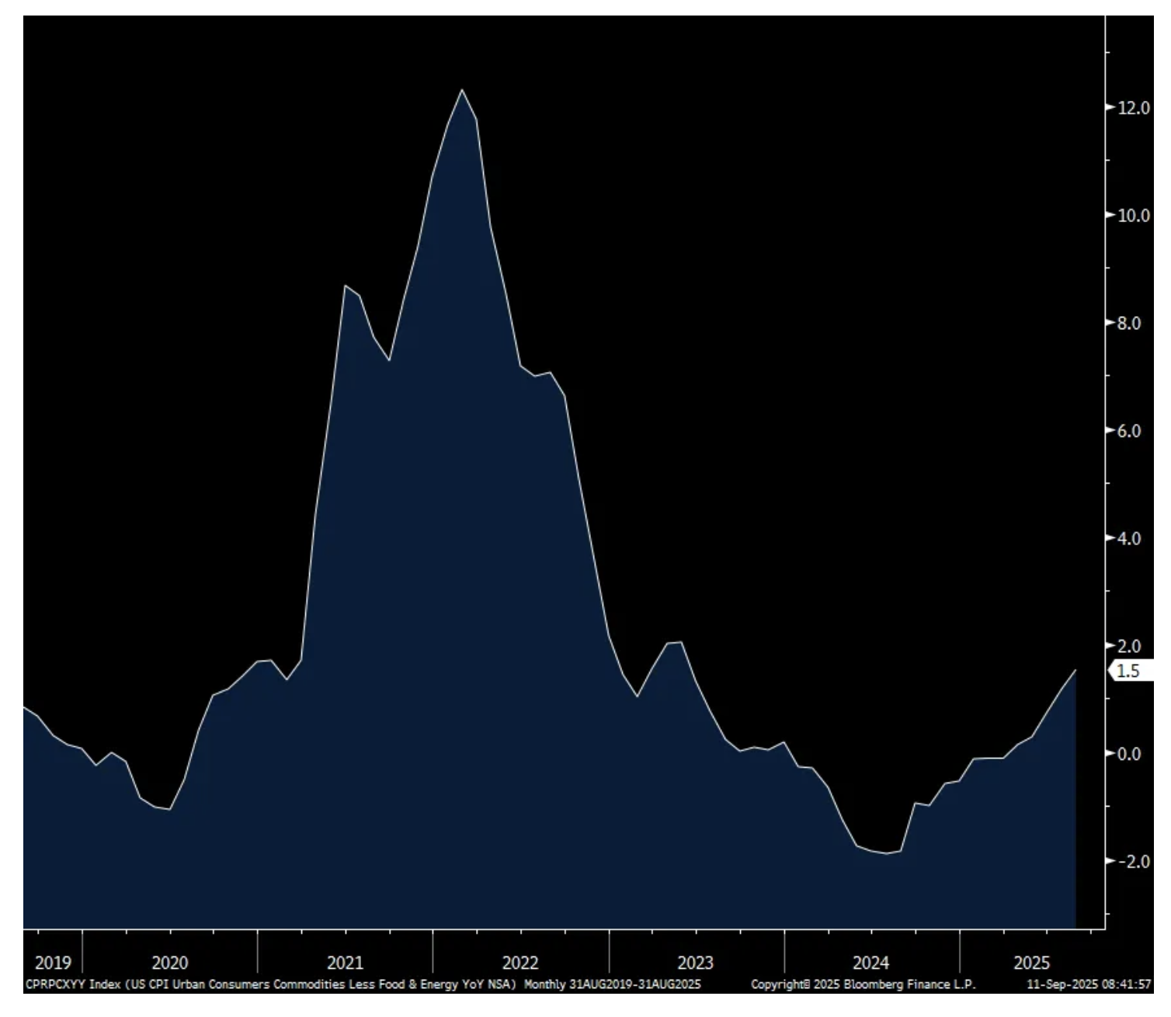Select the 2019 year on time axis
The height and width of the screenshot is (1017, 1171).
click(x=53, y=963)
